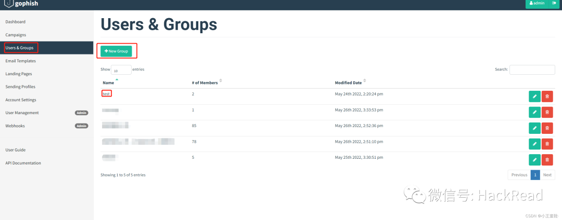The image size is (562, 220).
Task: Click the logout icon next to admin
Action: [554, 3]
